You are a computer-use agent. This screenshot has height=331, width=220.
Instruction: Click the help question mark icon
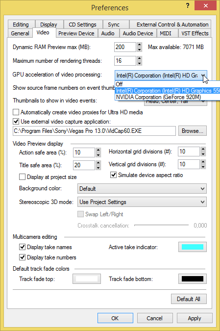tap(188, 6)
